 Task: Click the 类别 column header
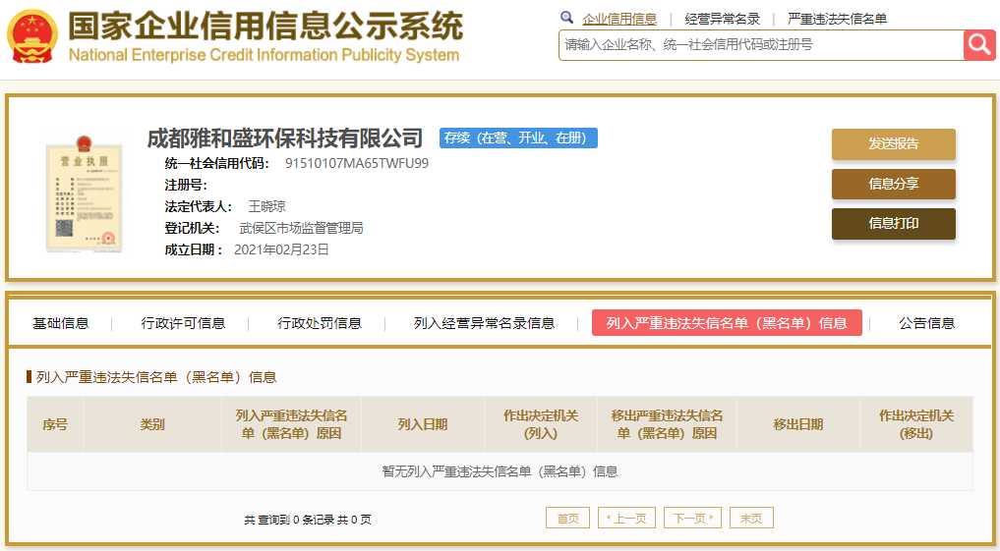[x=152, y=424]
